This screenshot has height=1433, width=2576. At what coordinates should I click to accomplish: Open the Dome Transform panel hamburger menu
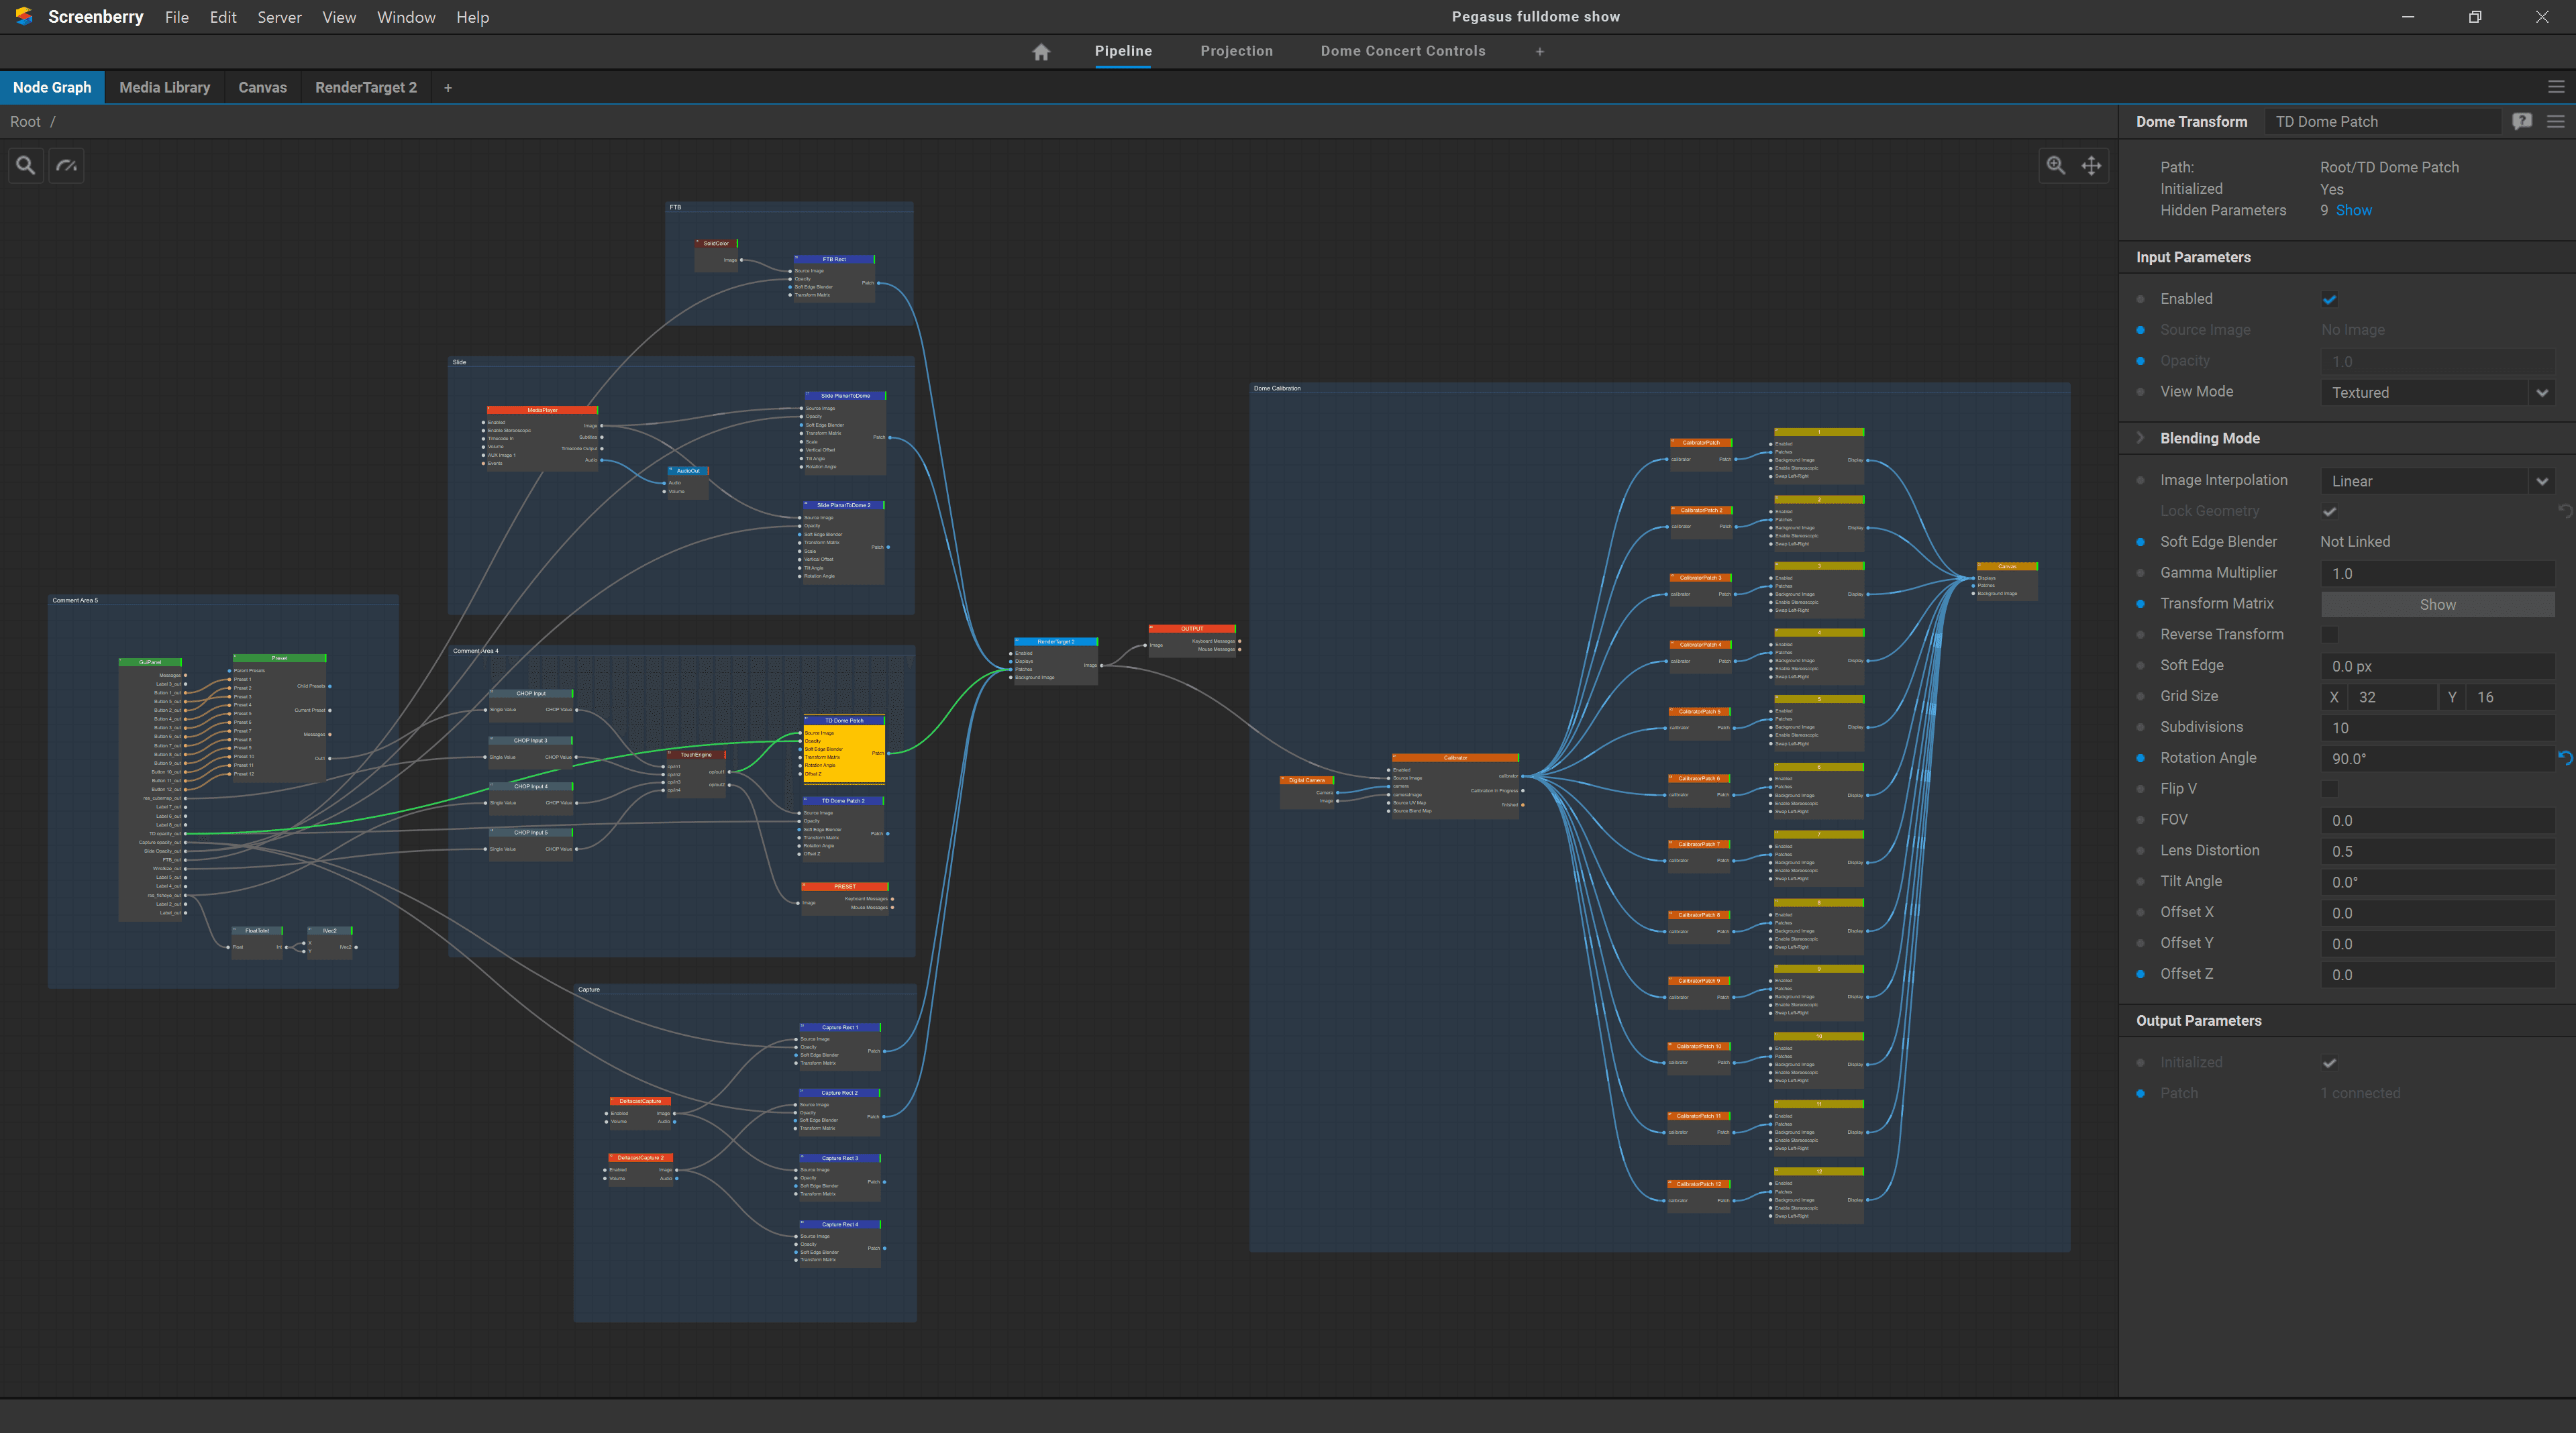pyautogui.click(x=2555, y=121)
